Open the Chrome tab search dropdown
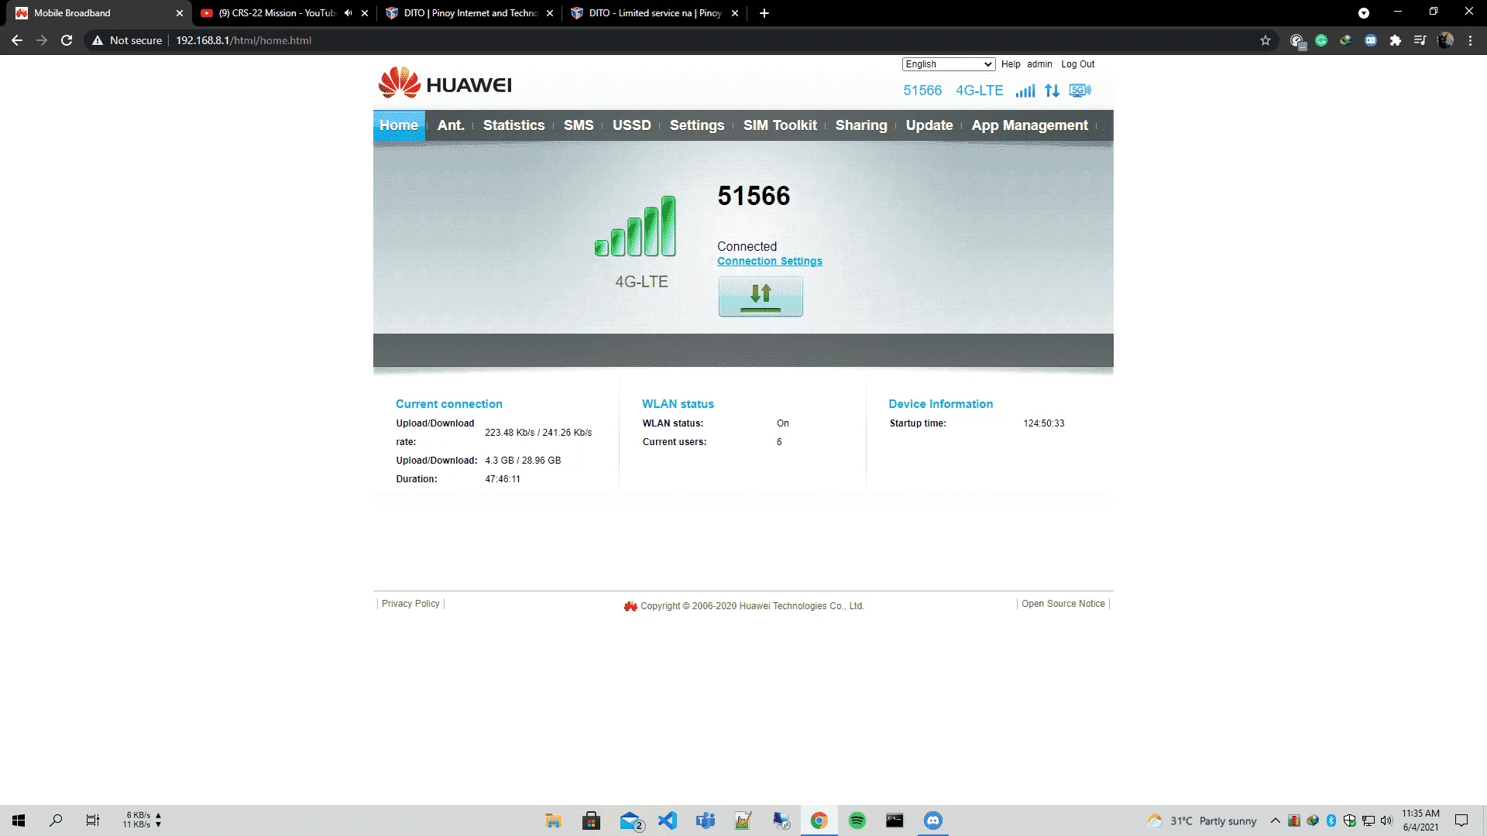Screen dimensions: 1487x836 [1364, 13]
